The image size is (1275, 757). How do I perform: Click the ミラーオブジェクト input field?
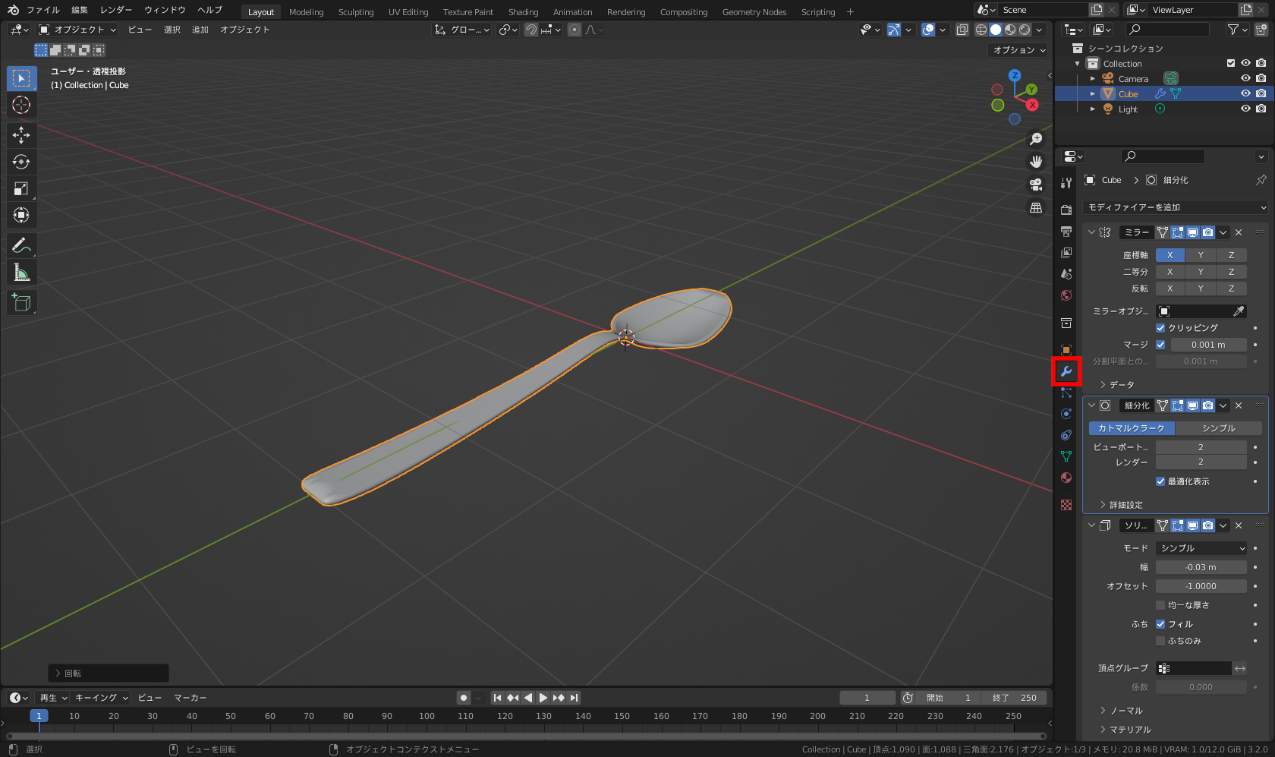[x=1201, y=311]
